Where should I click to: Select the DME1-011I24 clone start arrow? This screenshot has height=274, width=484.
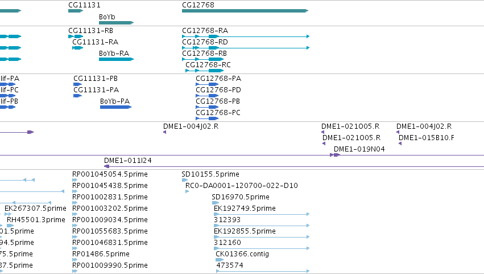106,166
